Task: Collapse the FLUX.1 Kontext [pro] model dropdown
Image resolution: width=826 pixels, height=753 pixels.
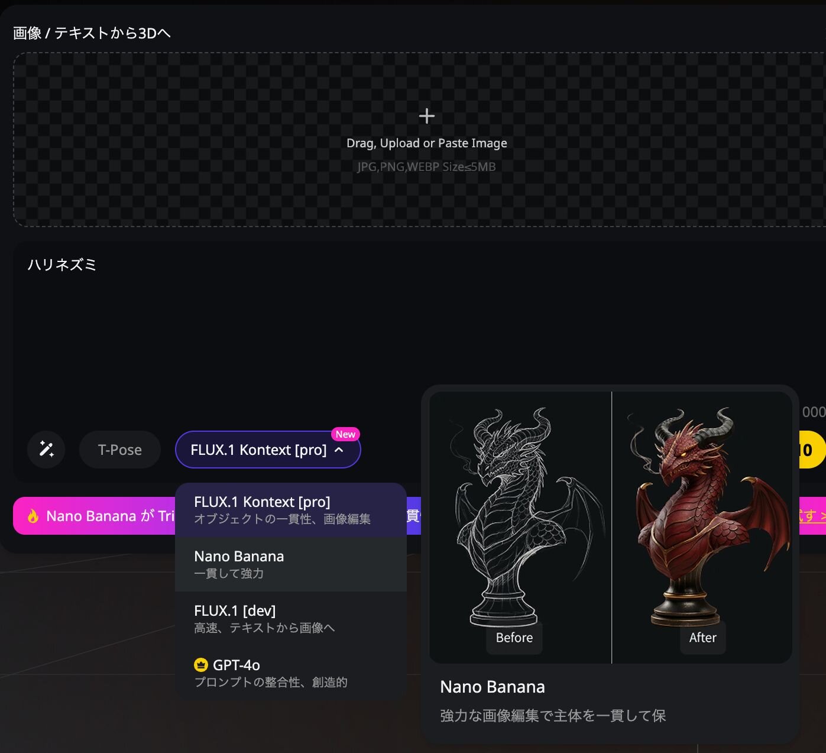Action: [268, 450]
